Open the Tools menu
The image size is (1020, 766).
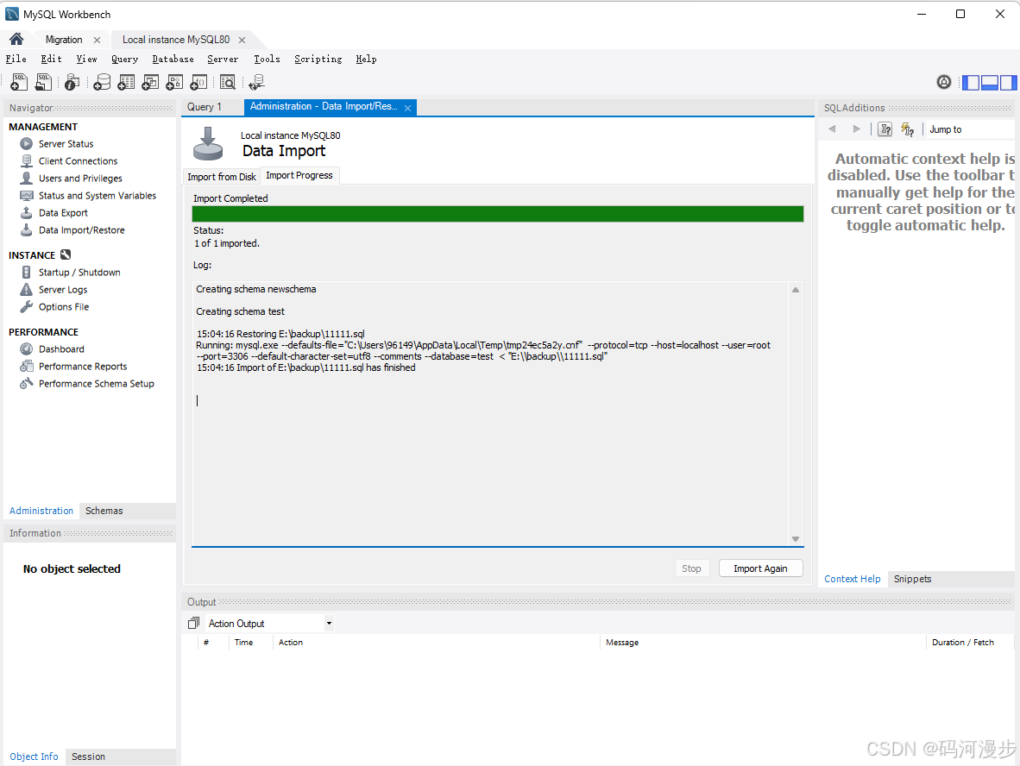pos(267,60)
